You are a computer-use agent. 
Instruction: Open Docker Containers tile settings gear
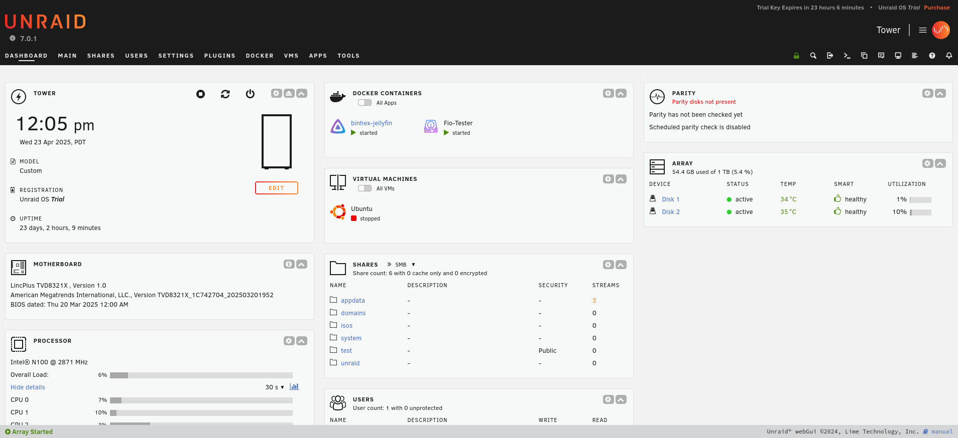coord(609,93)
